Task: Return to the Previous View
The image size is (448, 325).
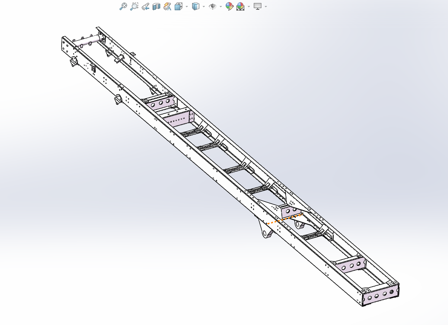Action: pos(145,6)
